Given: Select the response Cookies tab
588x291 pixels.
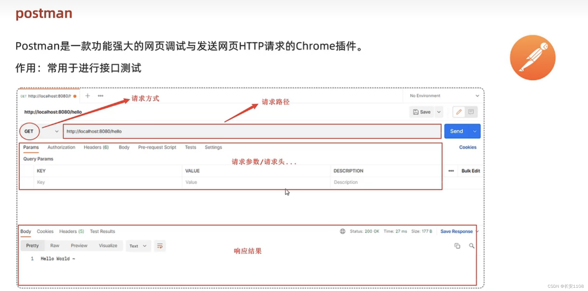Looking at the screenshot, I should point(45,231).
